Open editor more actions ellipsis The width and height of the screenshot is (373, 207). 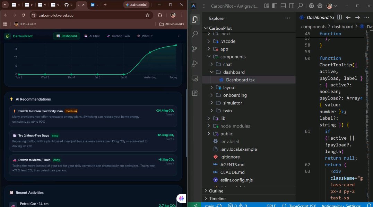tap(366, 17)
